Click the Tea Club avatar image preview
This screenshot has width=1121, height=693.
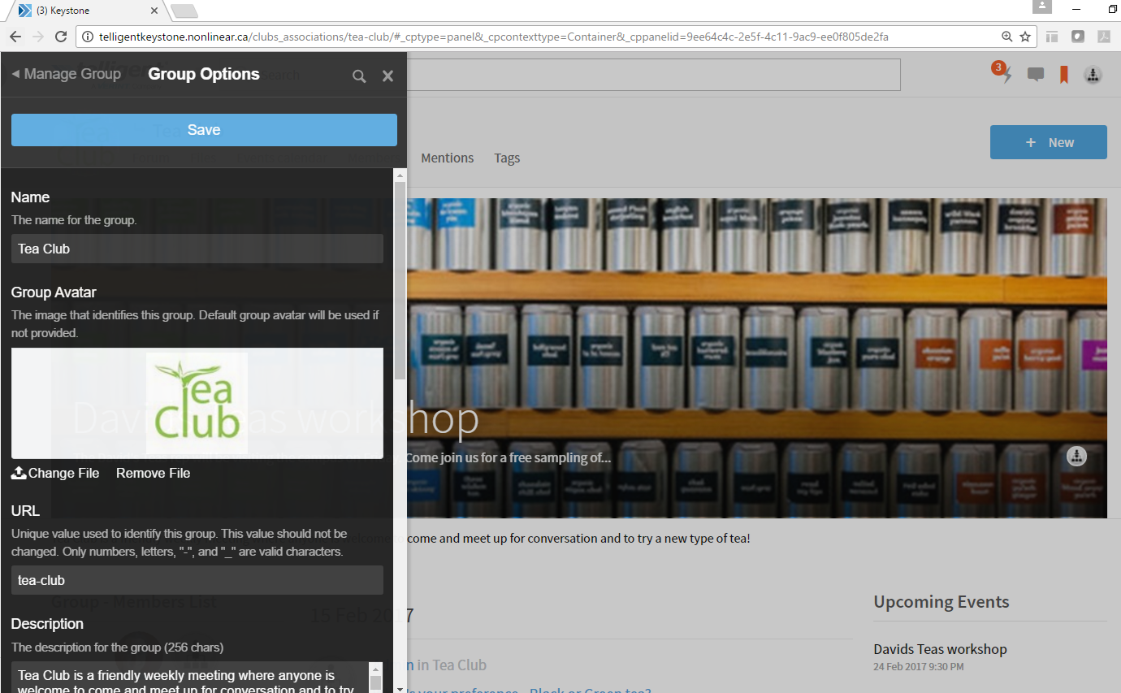[x=197, y=403]
